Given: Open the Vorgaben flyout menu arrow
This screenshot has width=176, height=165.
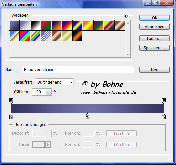Looking at the screenshot, I should (x=126, y=16).
